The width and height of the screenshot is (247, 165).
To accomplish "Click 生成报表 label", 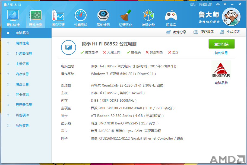I will (233, 32).
